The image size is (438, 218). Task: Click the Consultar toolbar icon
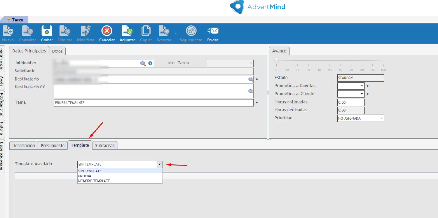27,31
